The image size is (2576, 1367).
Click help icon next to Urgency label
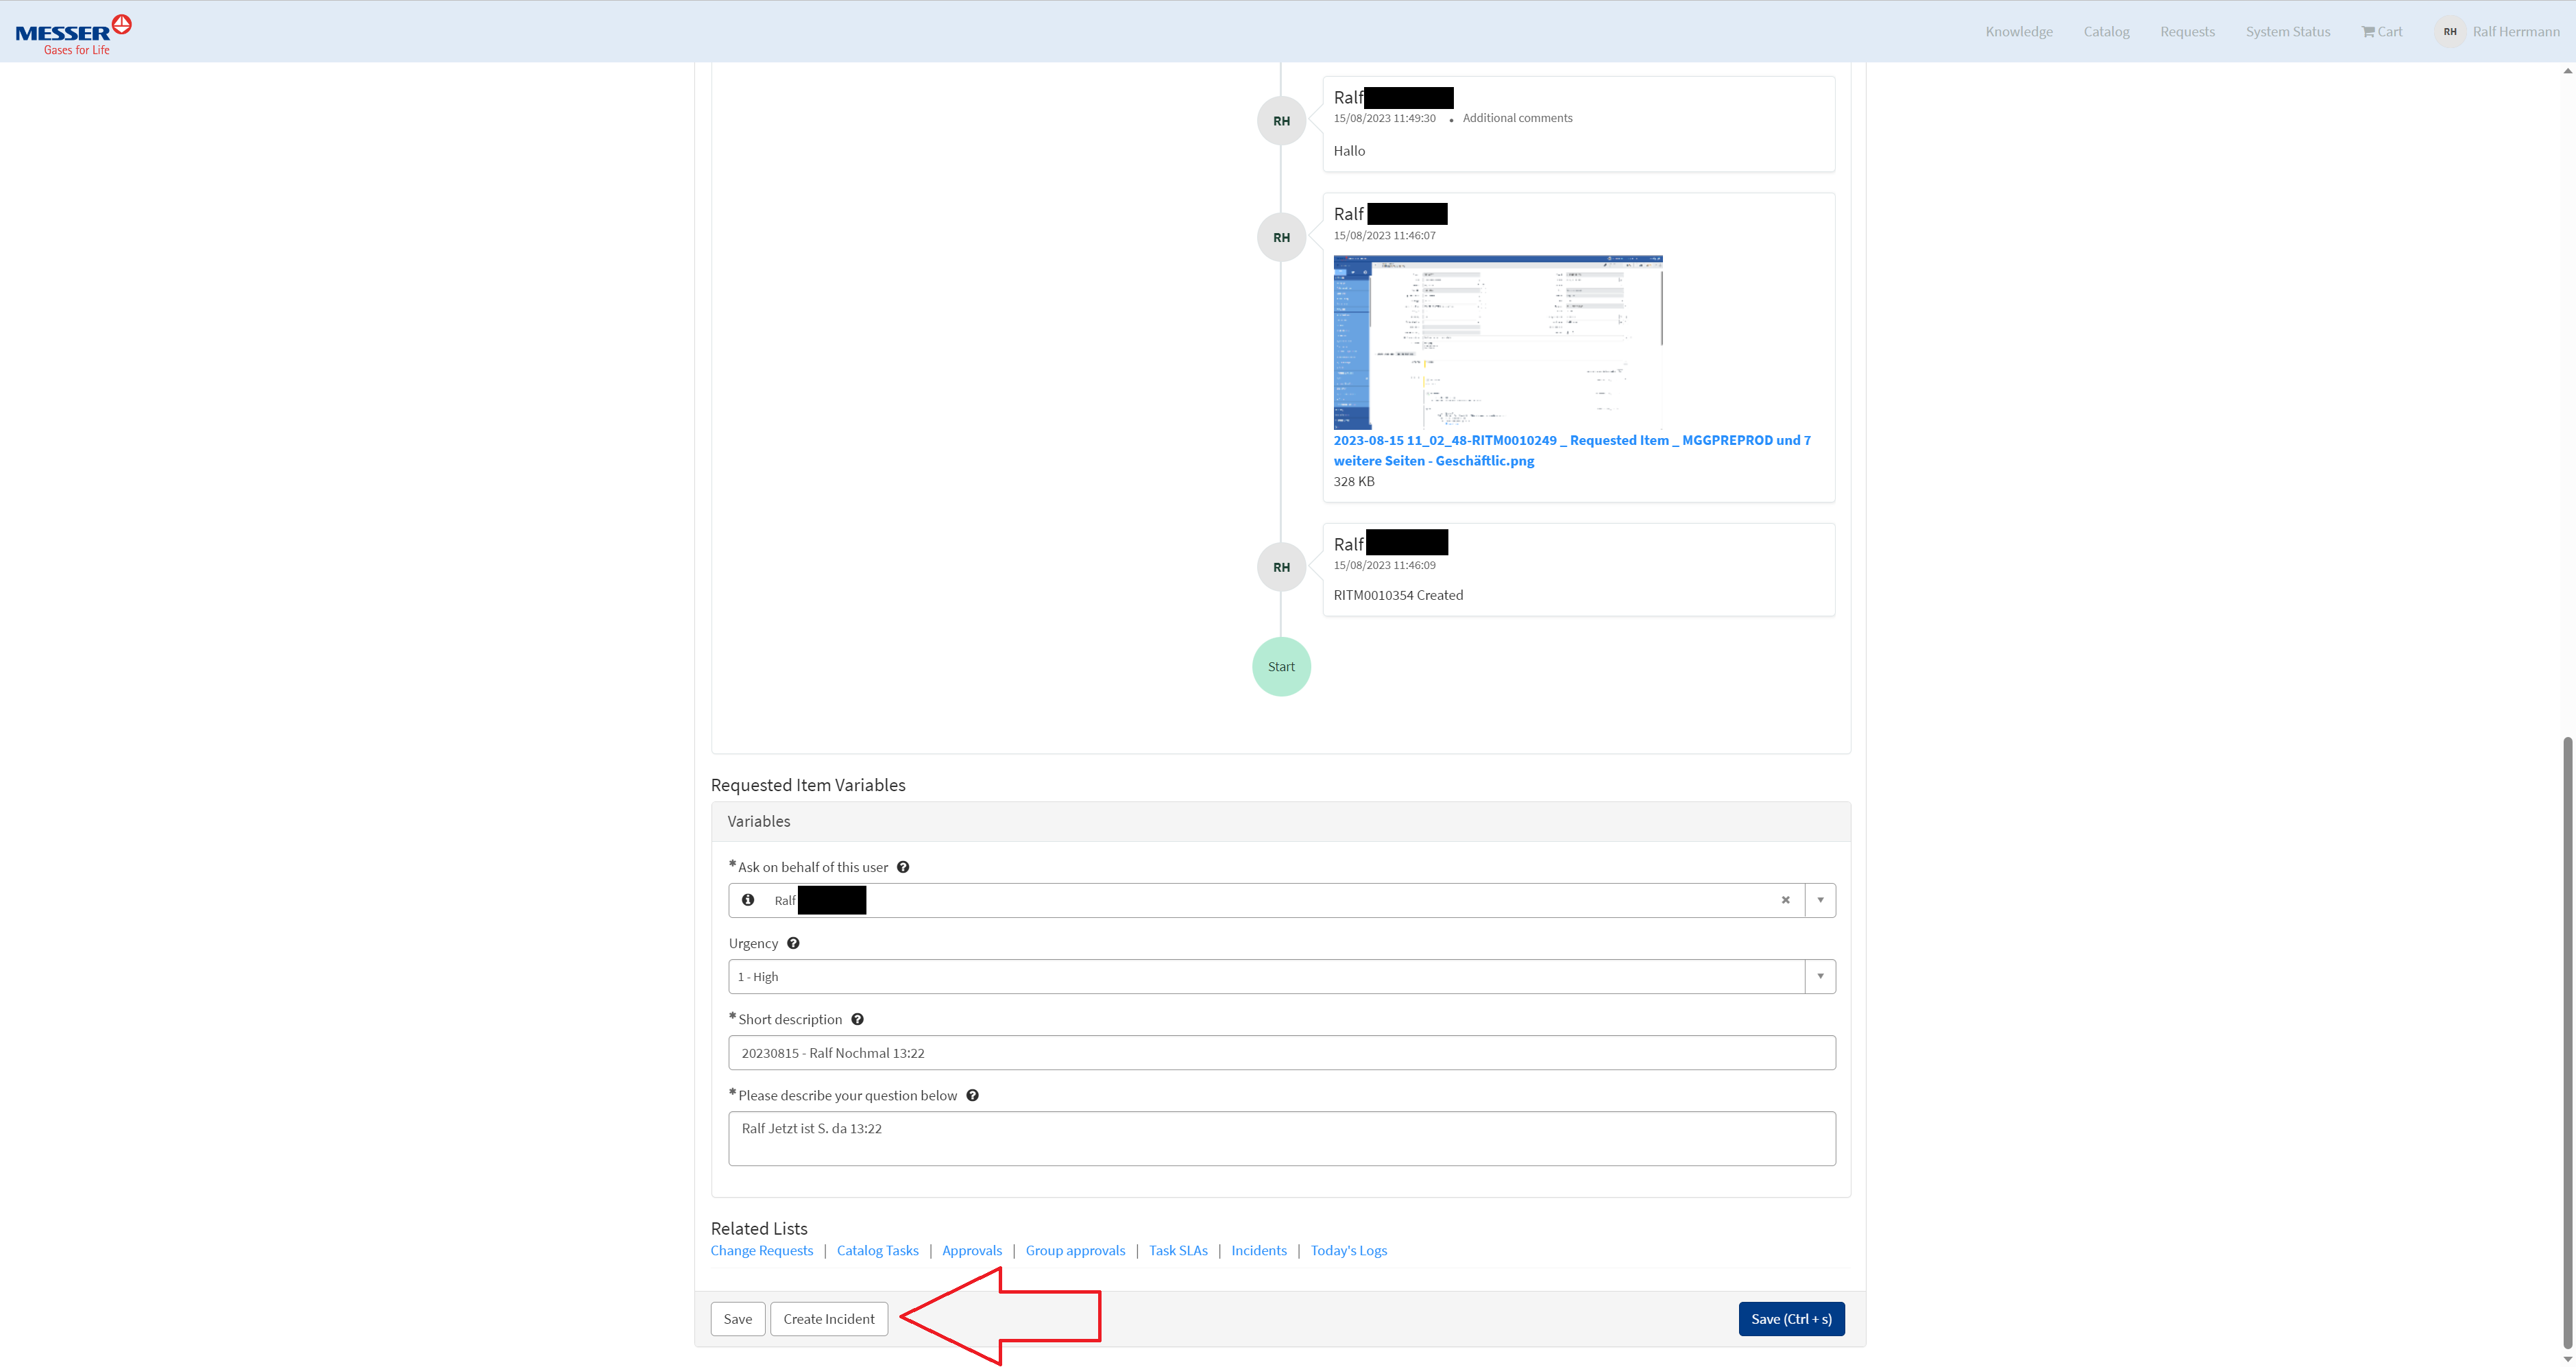[793, 943]
